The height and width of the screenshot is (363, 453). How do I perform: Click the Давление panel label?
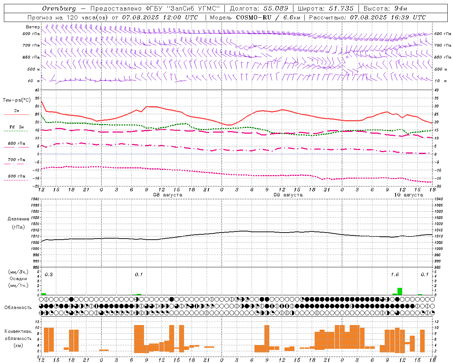coord(18,219)
